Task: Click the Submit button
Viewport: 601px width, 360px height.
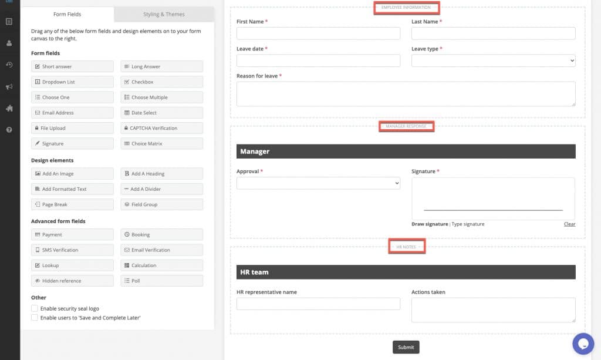Action: point(406,347)
